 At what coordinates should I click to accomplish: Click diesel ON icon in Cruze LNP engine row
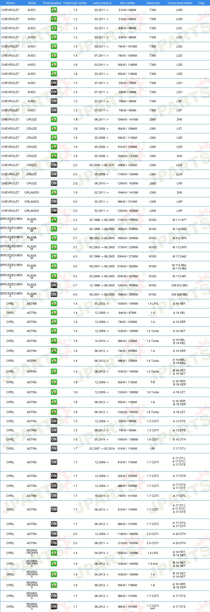click(x=54, y=183)
